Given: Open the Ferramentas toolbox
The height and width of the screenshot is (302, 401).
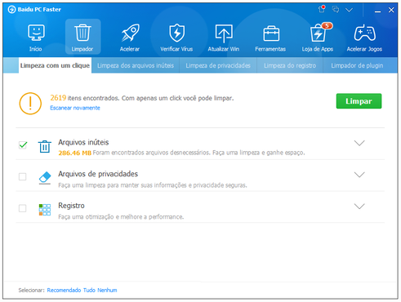Looking at the screenshot, I should (x=270, y=38).
